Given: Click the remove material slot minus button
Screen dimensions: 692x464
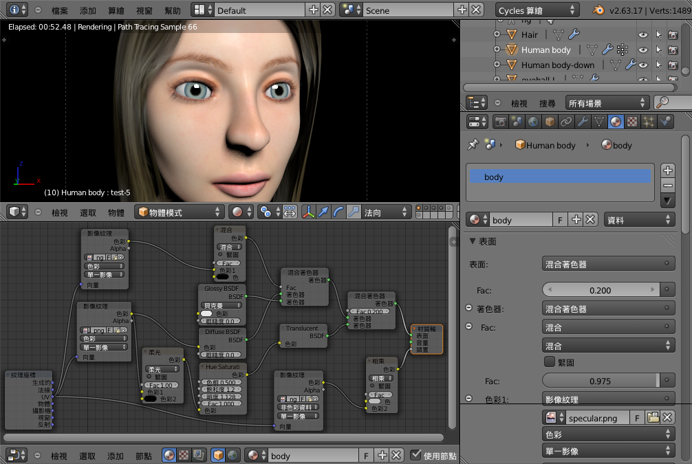Looking at the screenshot, I should tap(668, 186).
